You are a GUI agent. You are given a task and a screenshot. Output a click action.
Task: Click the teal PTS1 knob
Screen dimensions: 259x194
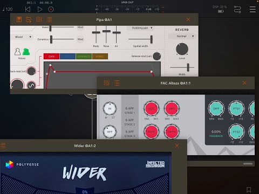pyautogui.click(x=236, y=109)
